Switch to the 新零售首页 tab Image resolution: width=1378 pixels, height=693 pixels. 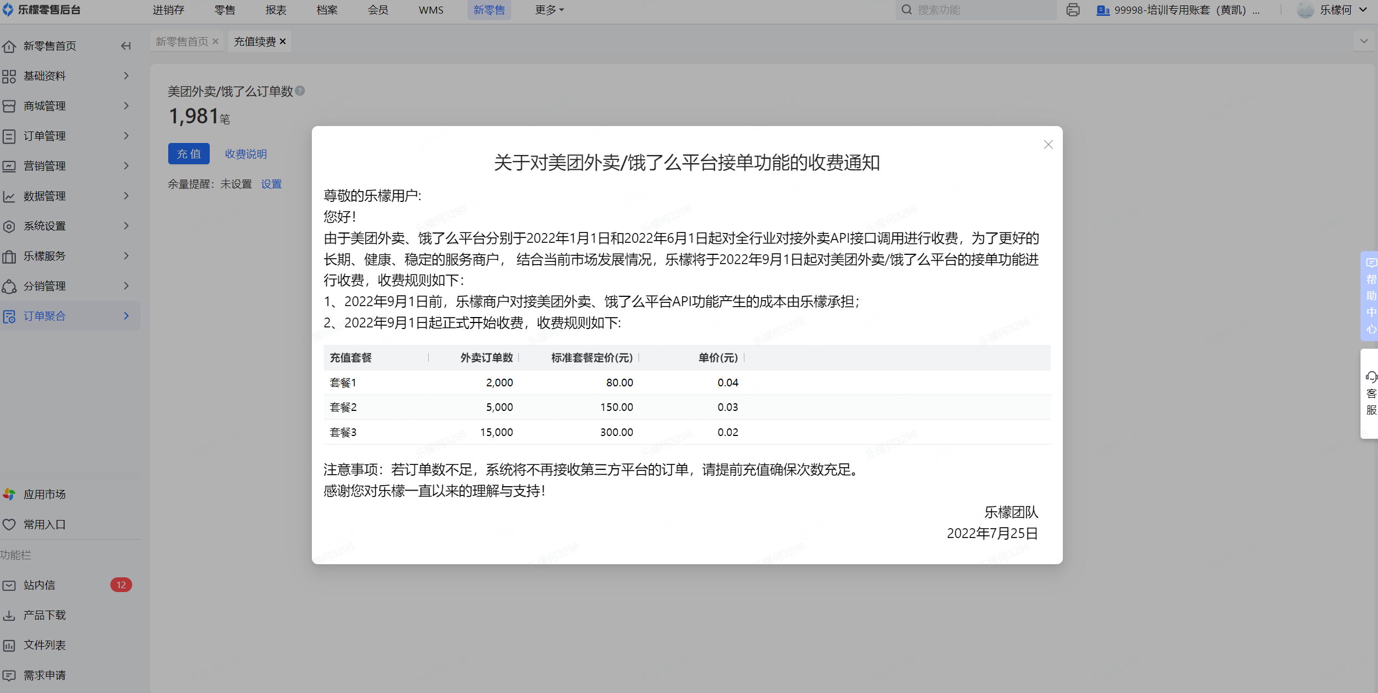(182, 41)
